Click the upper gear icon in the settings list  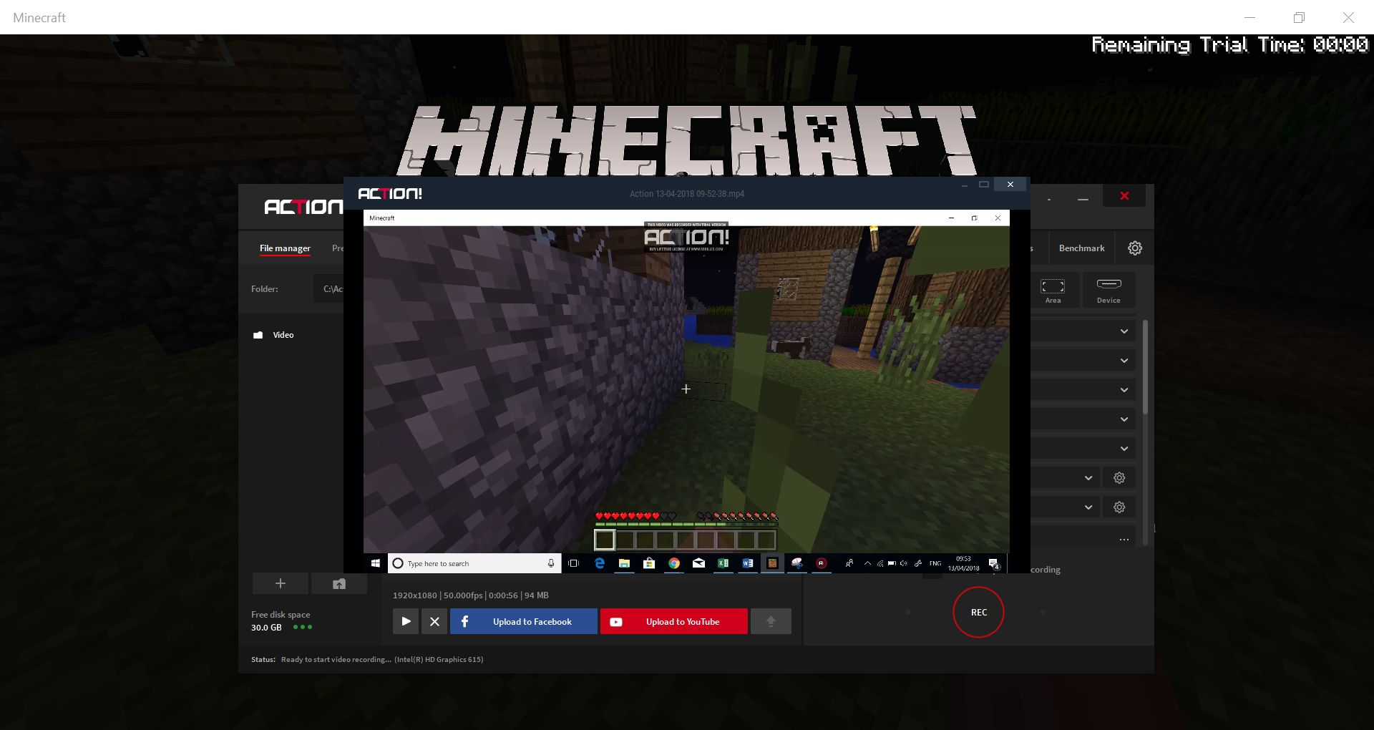tap(1119, 478)
